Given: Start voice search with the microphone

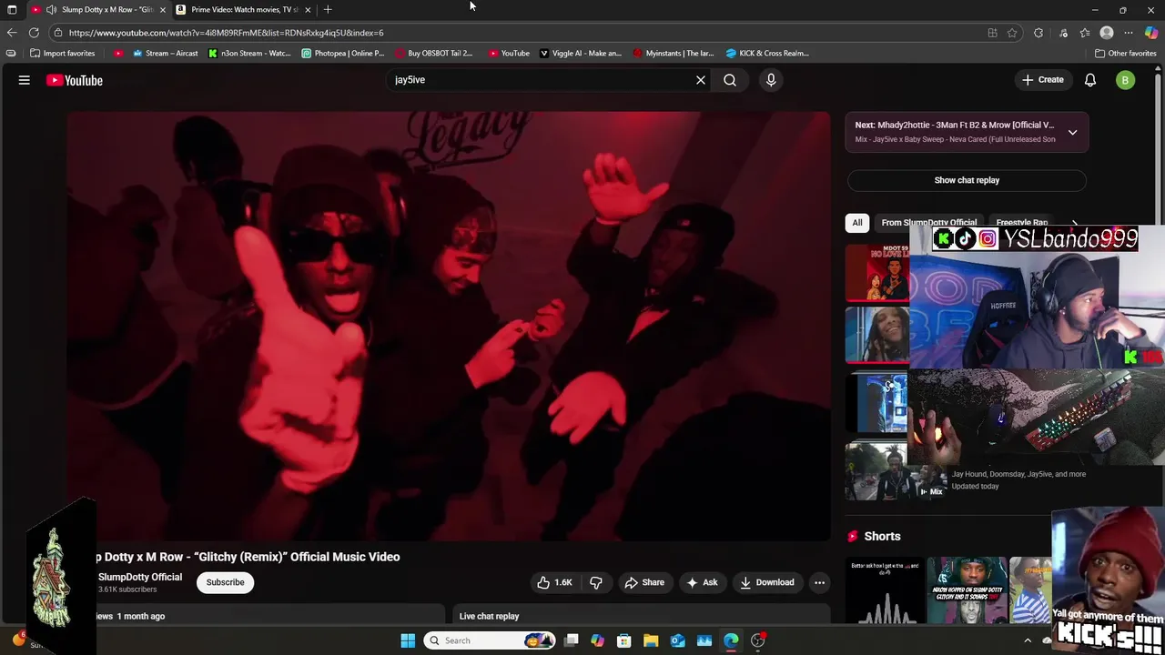Looking at the screenshot, I should coord(771,80).
